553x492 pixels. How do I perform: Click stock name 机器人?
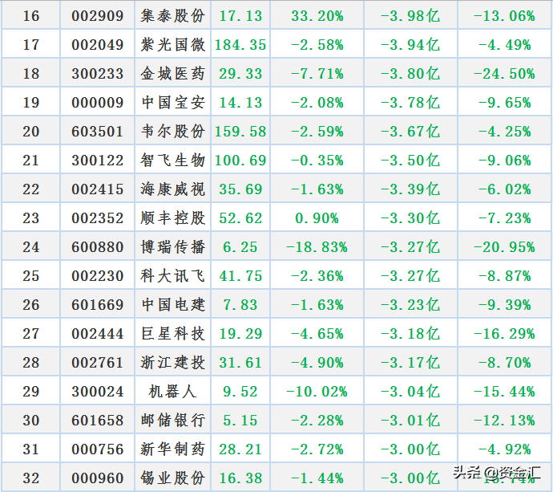[172, 392]
